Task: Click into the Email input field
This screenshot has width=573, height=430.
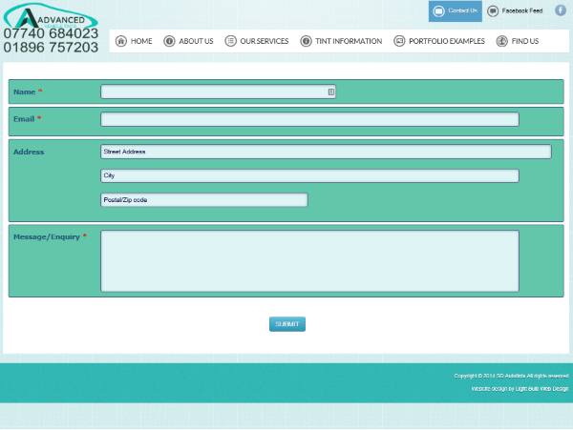Action: tap(309, 119)
